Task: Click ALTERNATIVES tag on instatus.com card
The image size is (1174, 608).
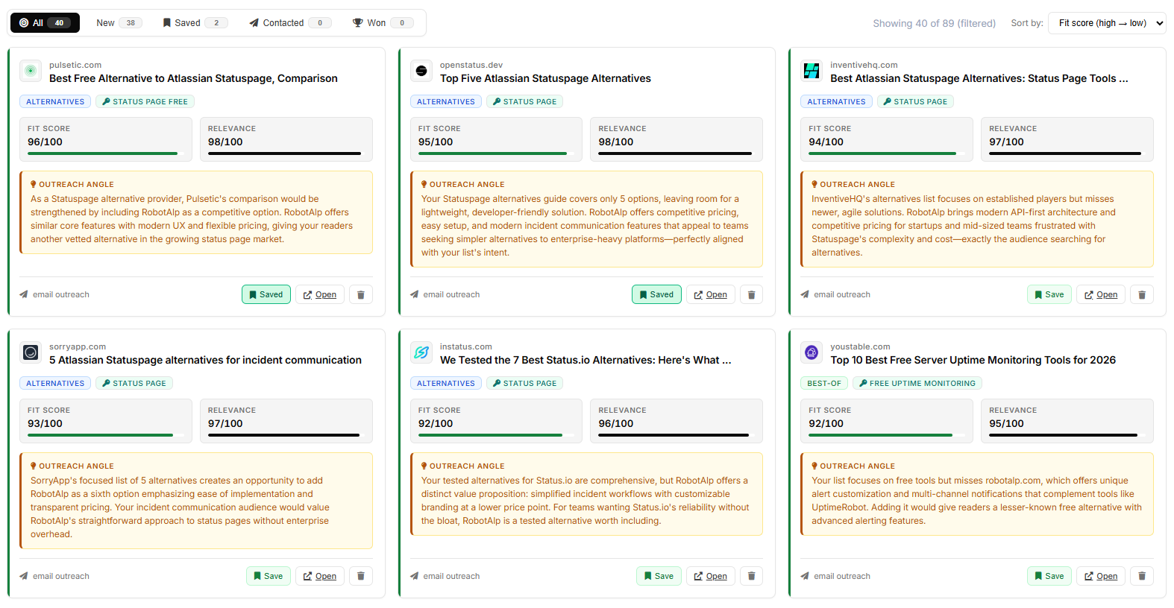Action: pyautogui.click(x=446, y=383)
